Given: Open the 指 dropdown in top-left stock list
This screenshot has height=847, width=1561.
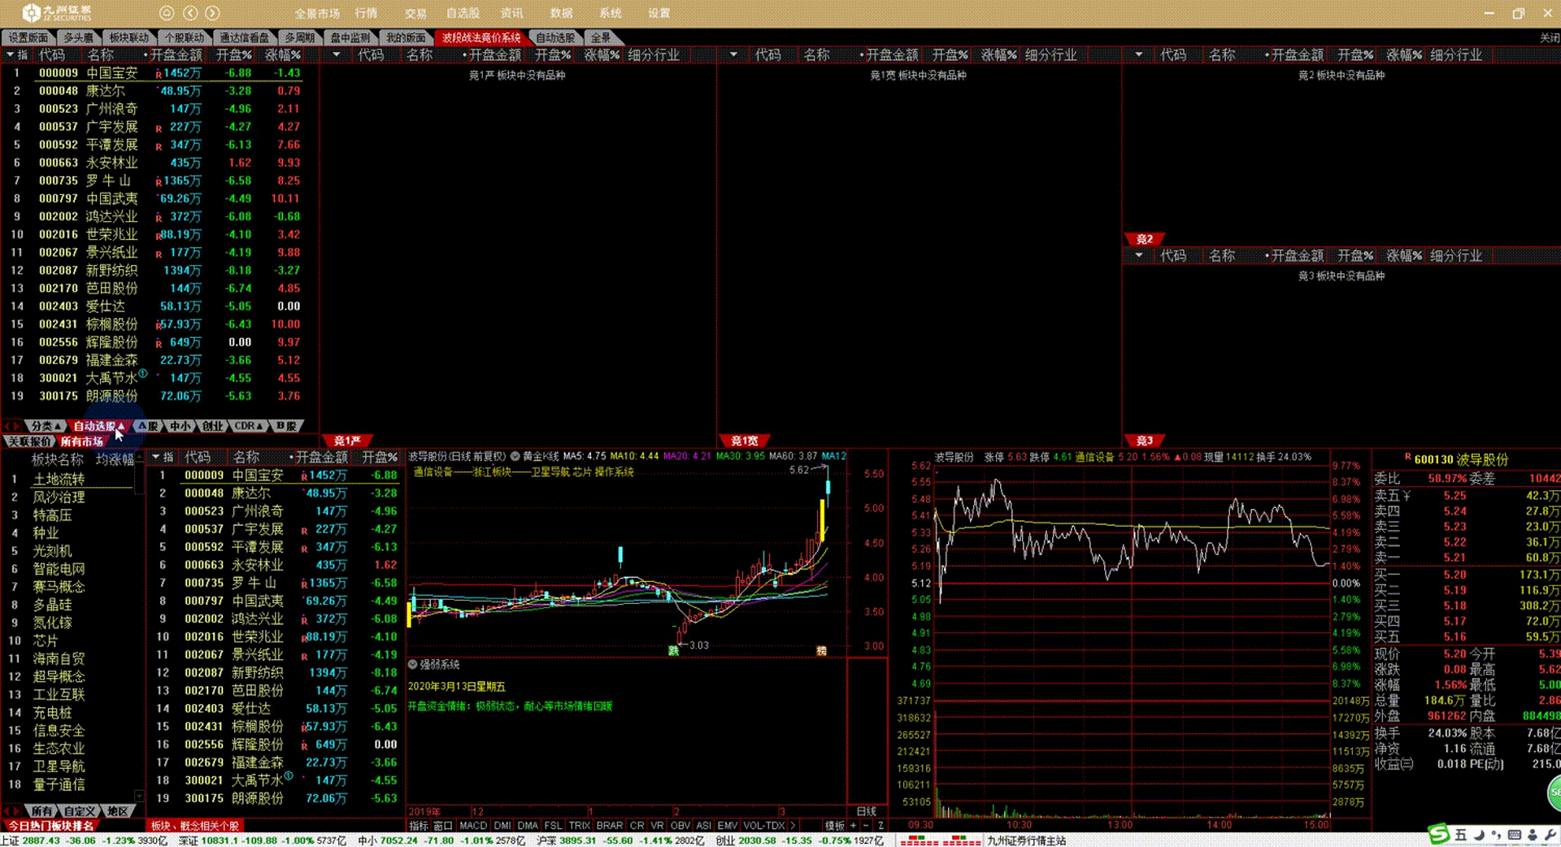Looking at the screenshot, I should [16, 54].
